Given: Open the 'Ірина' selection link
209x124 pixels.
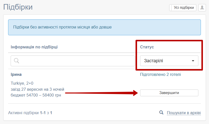Looking at the screenshot, I should point(16,75).
